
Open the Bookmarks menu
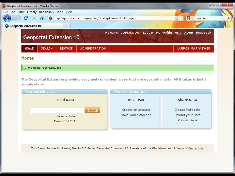[46, 12]
